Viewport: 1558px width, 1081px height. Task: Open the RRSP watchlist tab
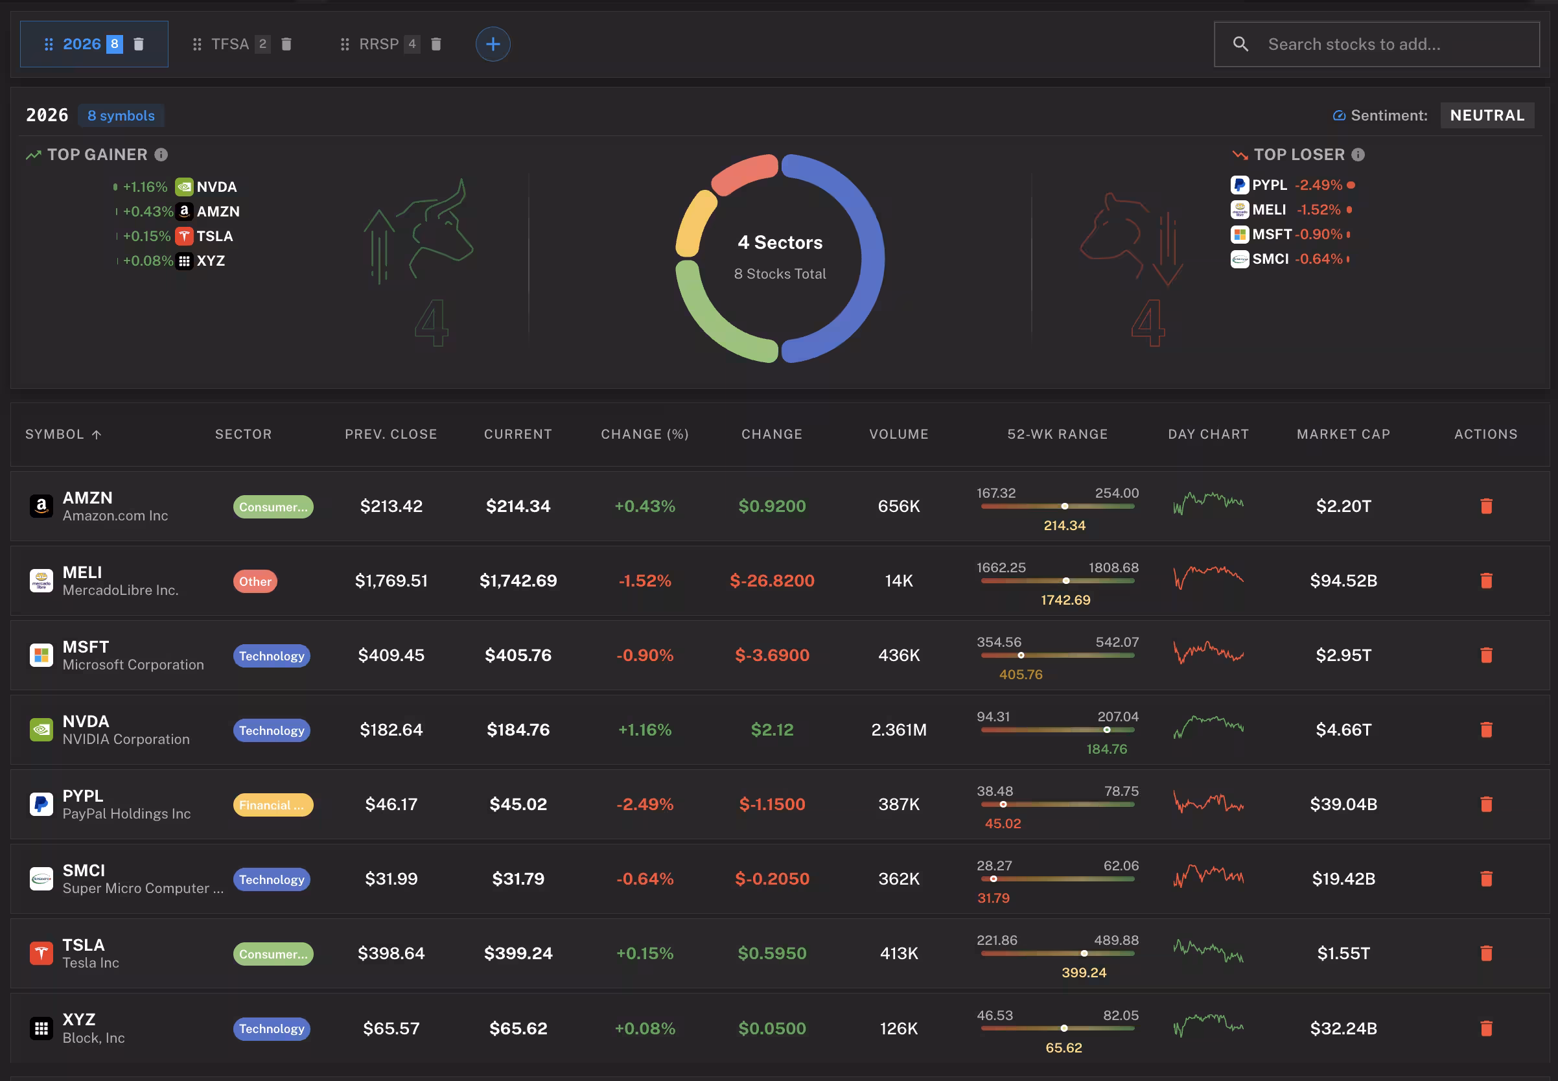click(379, 43)
